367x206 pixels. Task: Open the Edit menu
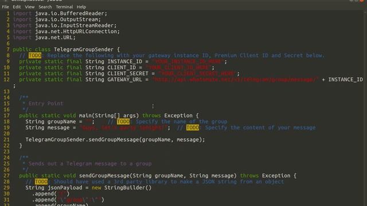[x=17, y=7]
